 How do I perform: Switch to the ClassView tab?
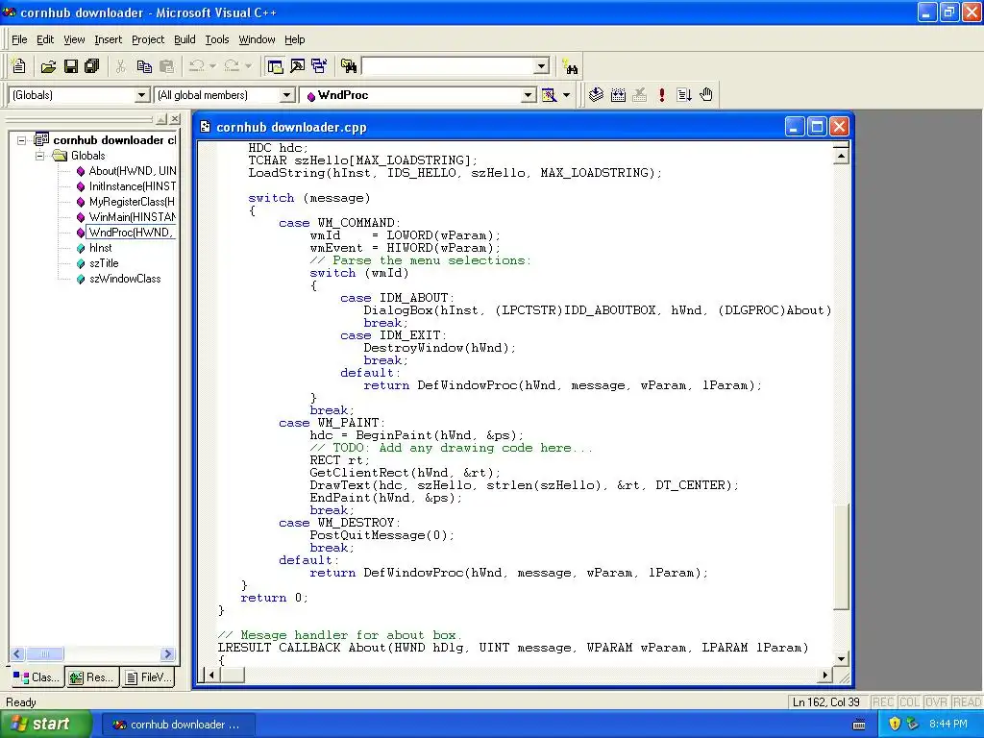pos(37,677)
